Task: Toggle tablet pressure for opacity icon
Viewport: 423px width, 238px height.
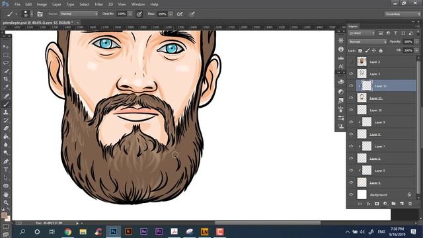Action: pos(139,14)
